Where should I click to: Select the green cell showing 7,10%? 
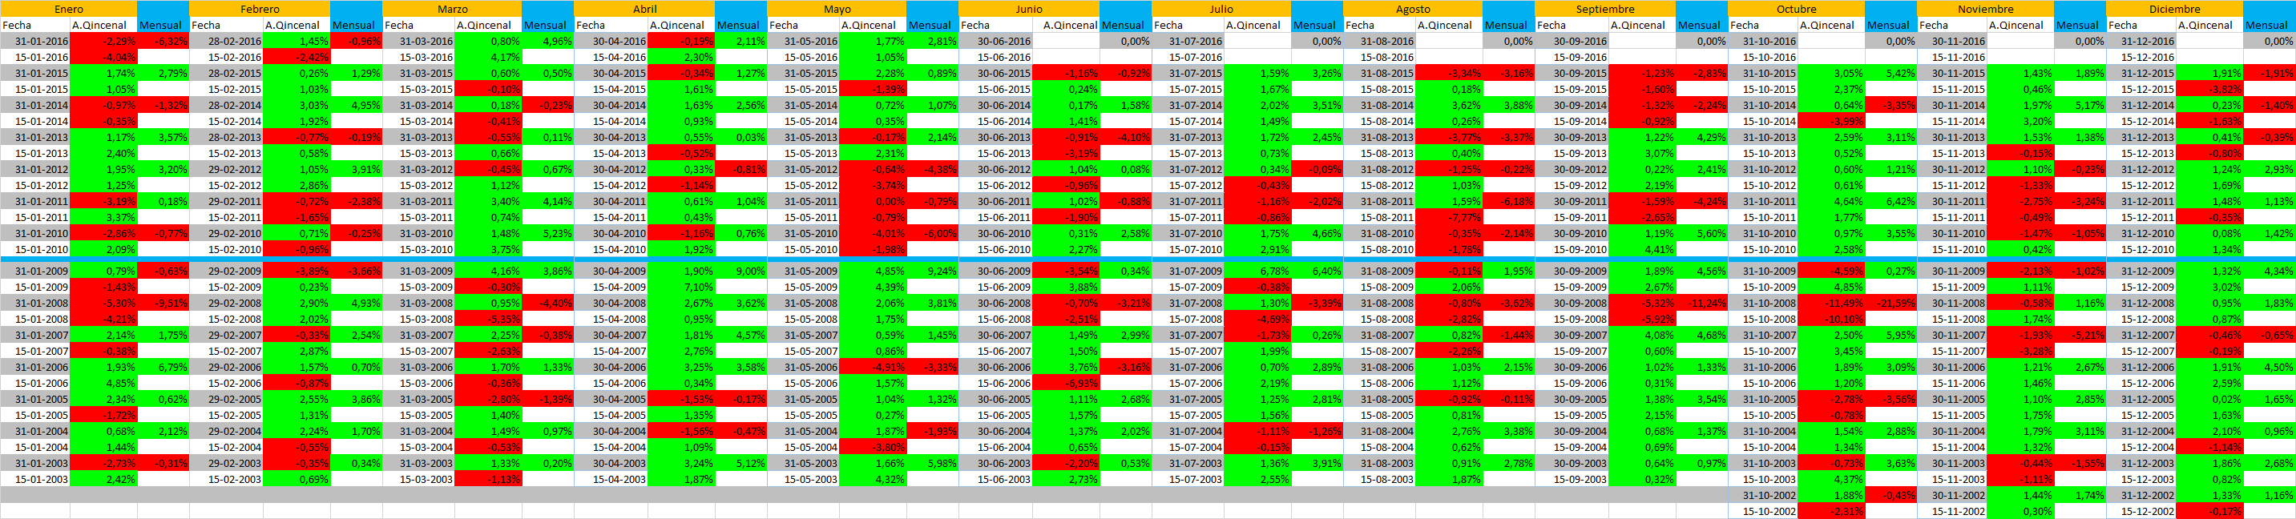(681, 288)
